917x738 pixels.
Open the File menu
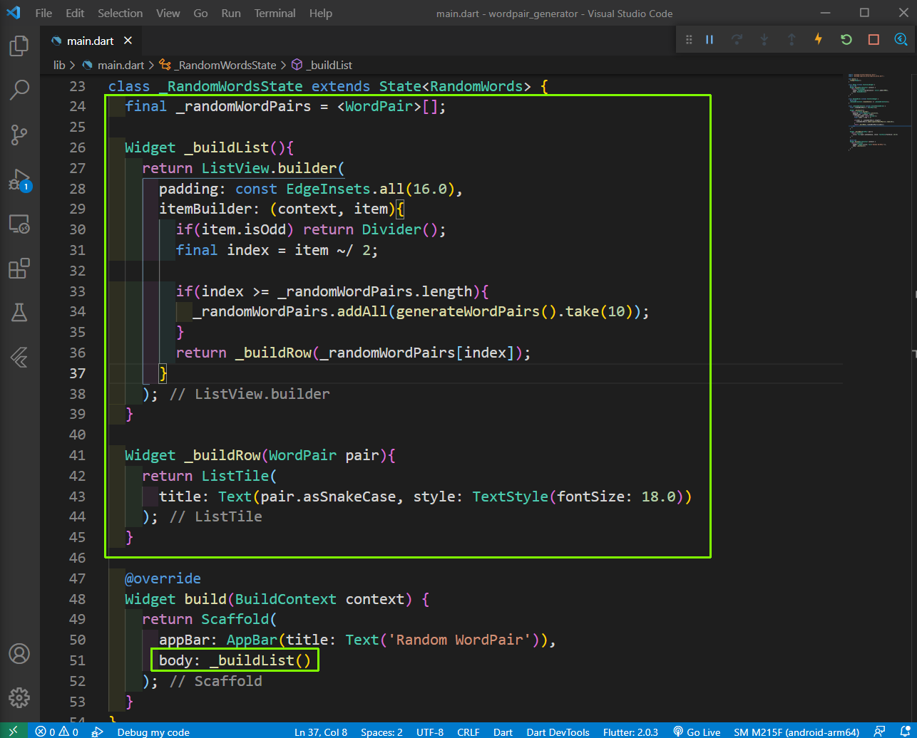click(x=43, y=13)
